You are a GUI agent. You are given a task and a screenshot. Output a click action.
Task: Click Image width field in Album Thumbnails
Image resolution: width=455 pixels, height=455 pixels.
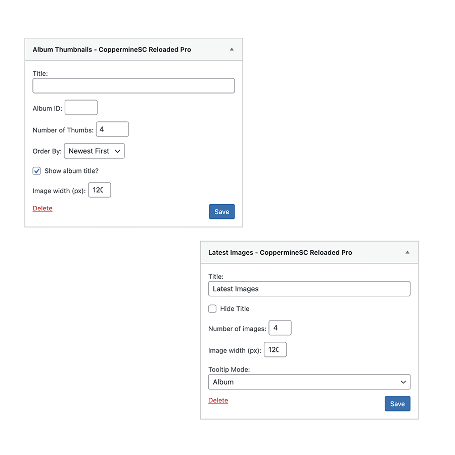99,190
